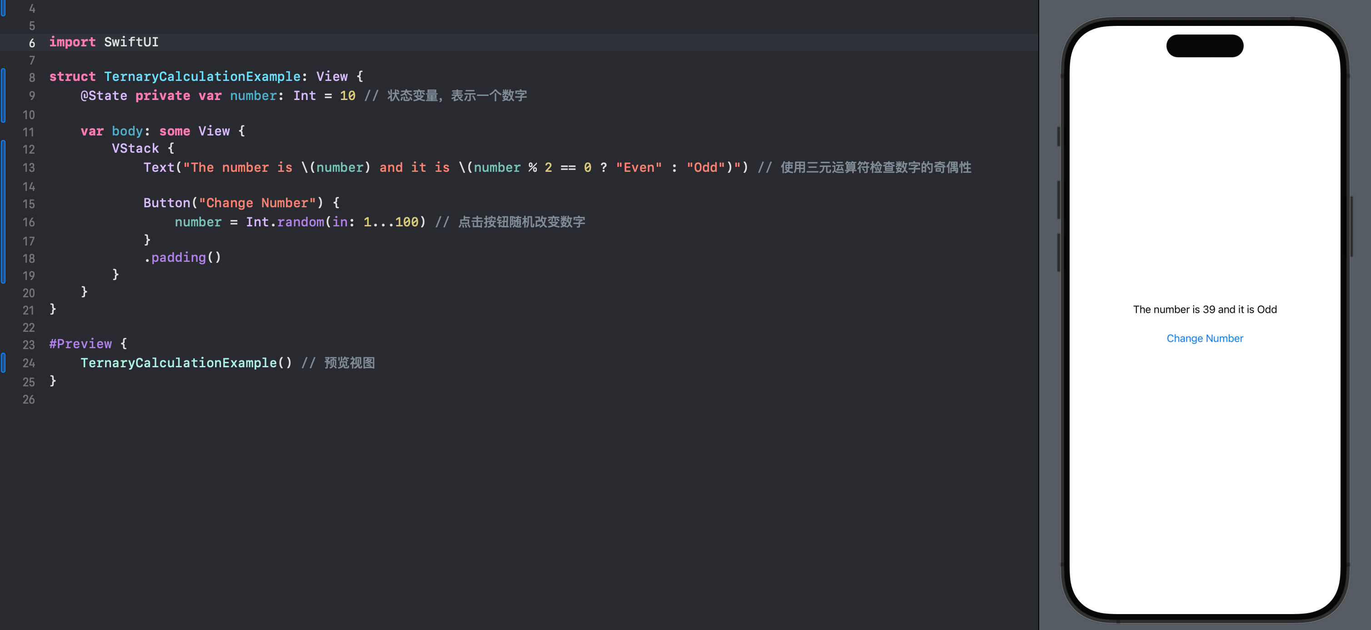Click the 'some' keyword on line 11
This screenshot has height=630, width=1371.
coord(175,131)
